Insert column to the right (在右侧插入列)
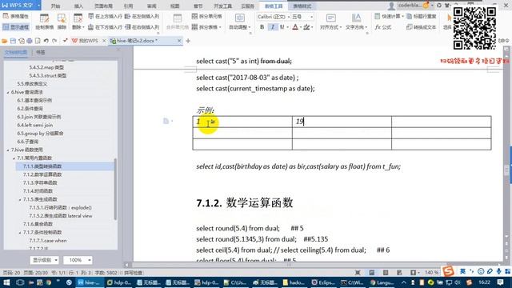Screen dimensions: 512x288 (142, 27)
